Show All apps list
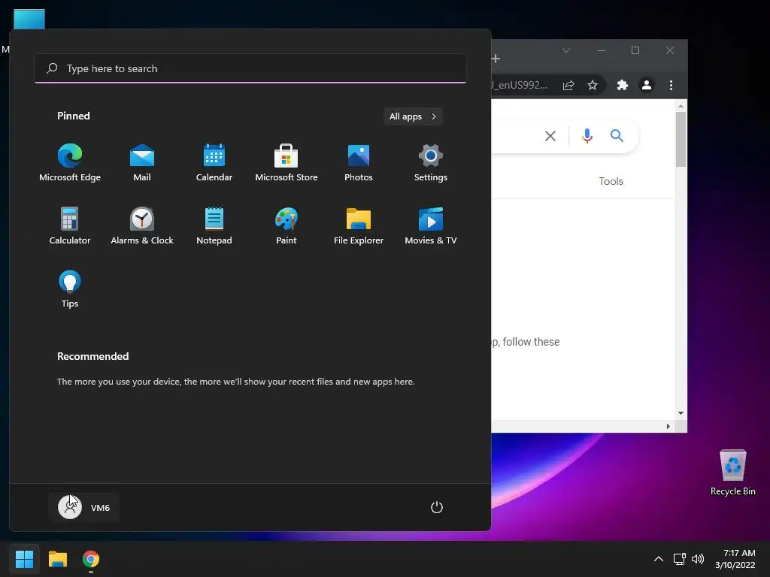The image size is (770, 577). pos(413,116)
